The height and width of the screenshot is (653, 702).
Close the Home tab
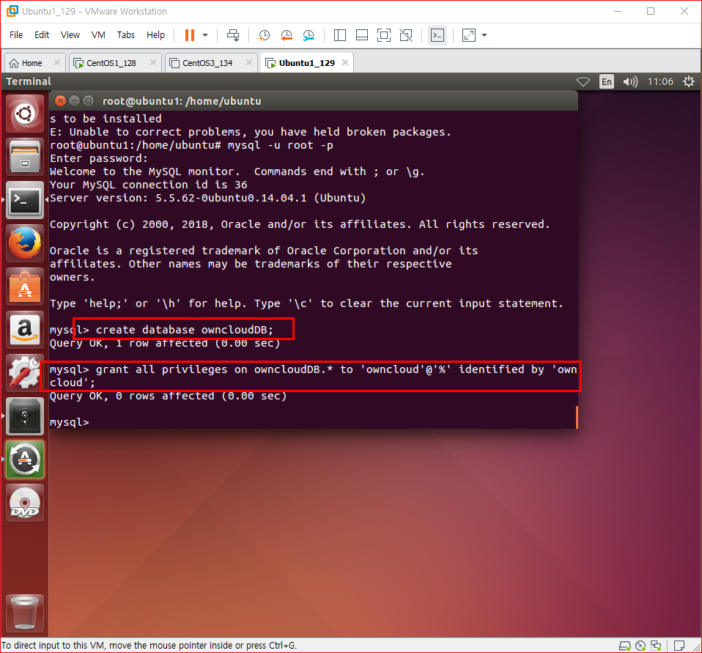57,63
